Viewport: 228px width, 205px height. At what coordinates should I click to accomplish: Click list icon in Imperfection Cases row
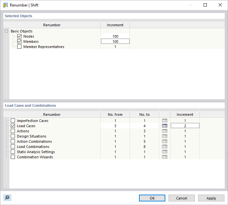point(165,121)
